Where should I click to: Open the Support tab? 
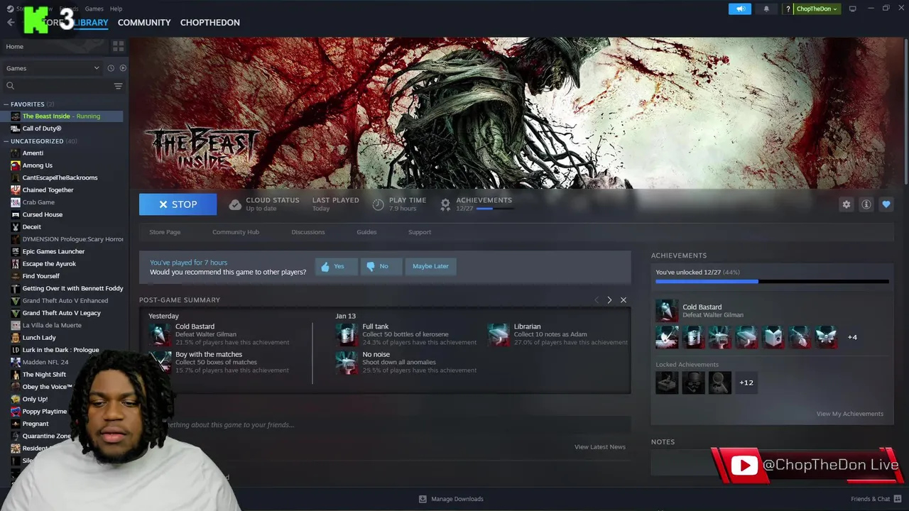point(420,232)
